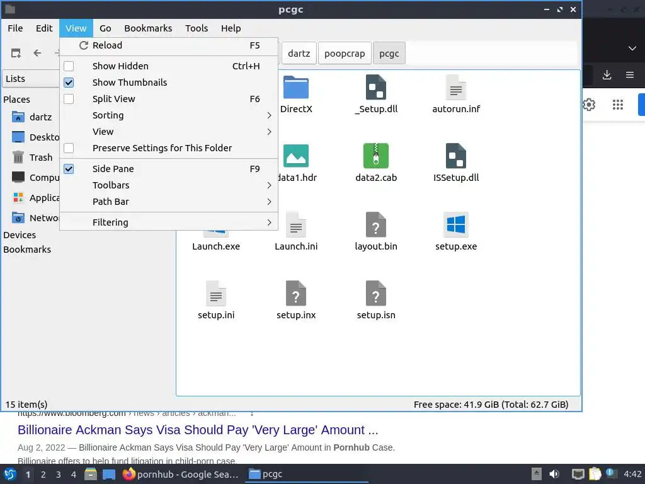Screen dimensions: 645x484
Task: Open the start menu launcher icon
Action: [10, 474]
